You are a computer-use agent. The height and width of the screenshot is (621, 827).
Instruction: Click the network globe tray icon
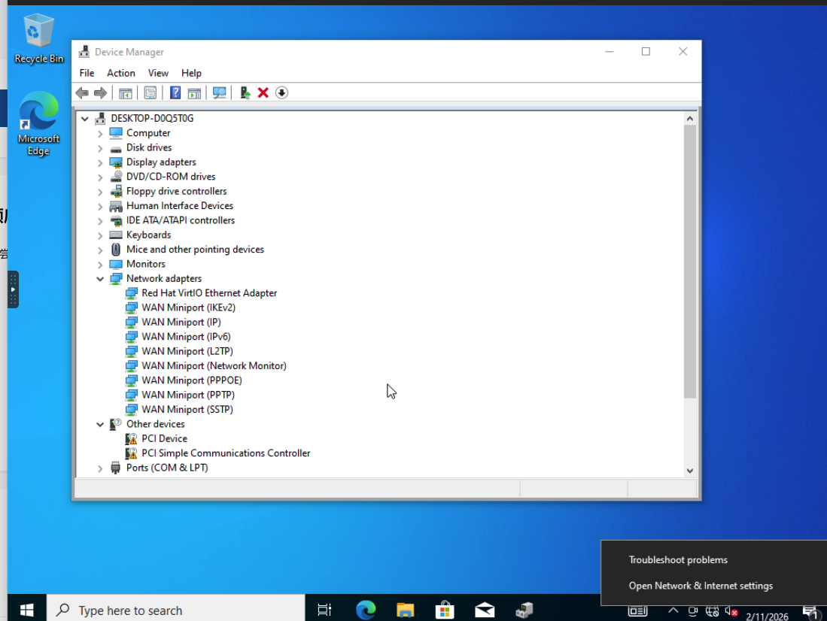[x=712, y=611]
